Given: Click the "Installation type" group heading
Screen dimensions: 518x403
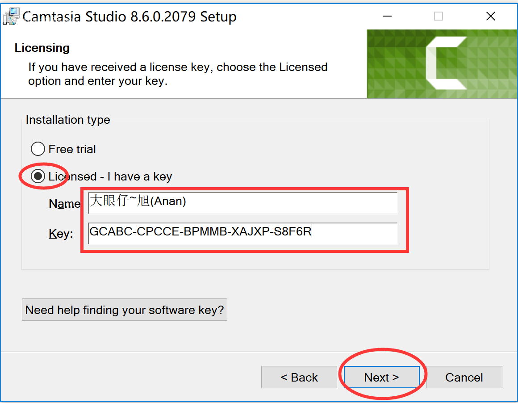Looking at the screenshot, I should click(68, 120).
